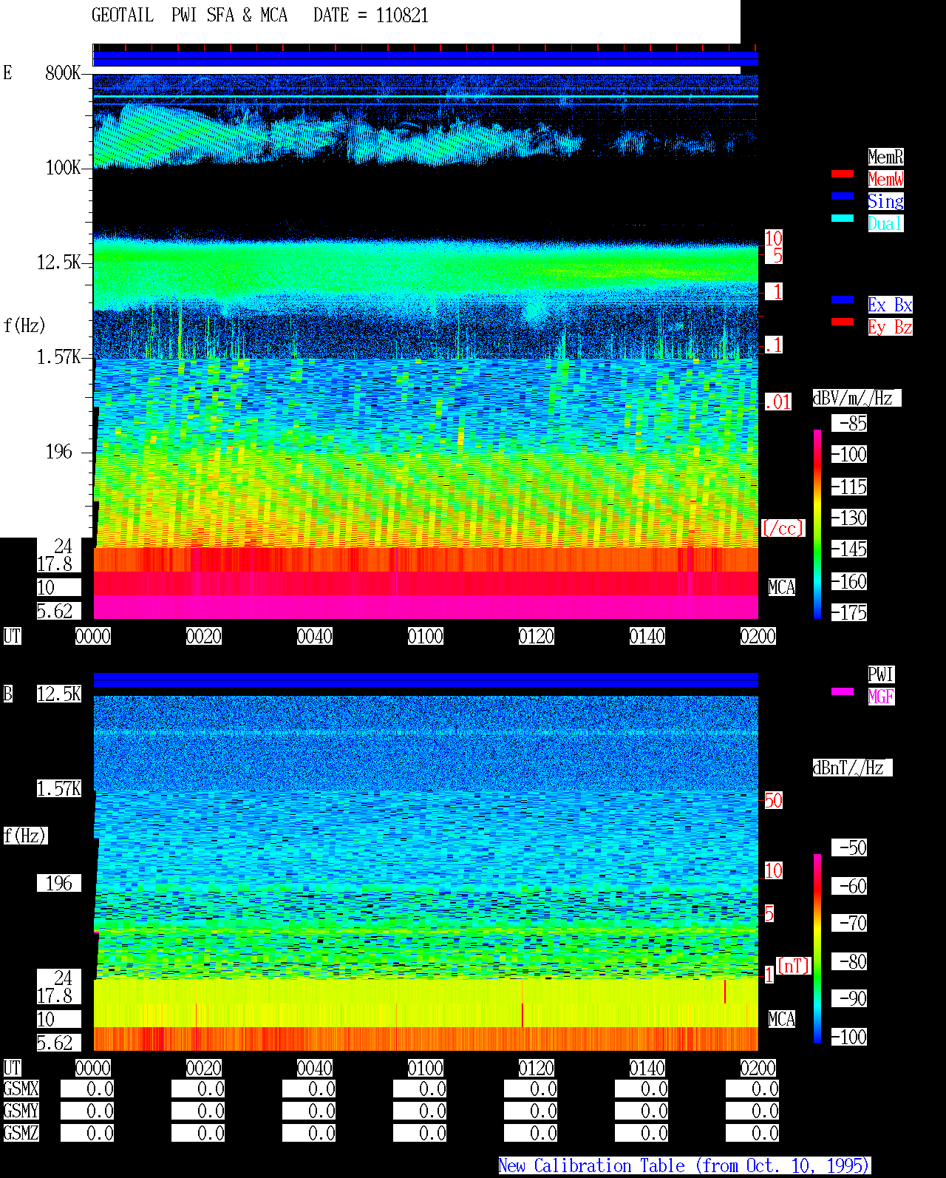Click the 0120 UT marker under the B spectrogram

pyautogui.click(x=537, y=1068)
